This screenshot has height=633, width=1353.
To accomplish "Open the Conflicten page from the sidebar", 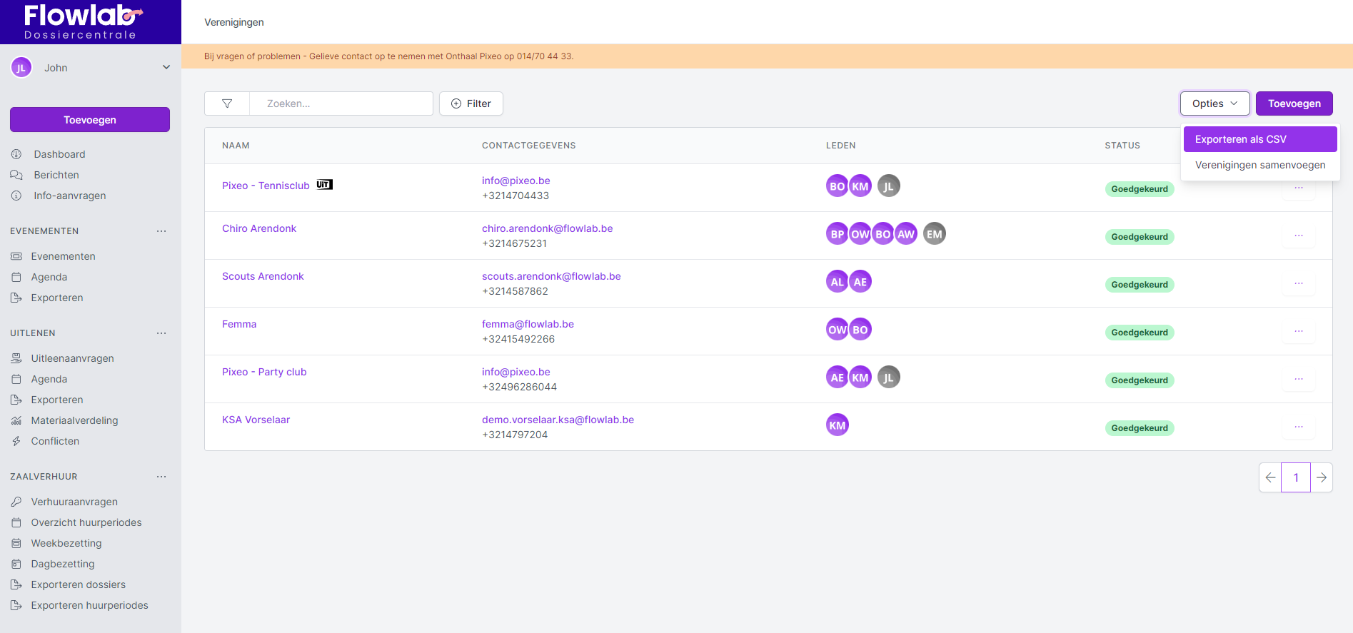I will (x=55, y=441).
